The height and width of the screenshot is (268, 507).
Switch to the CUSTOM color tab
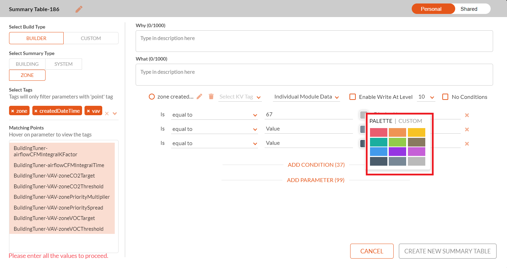coord(410,121)
